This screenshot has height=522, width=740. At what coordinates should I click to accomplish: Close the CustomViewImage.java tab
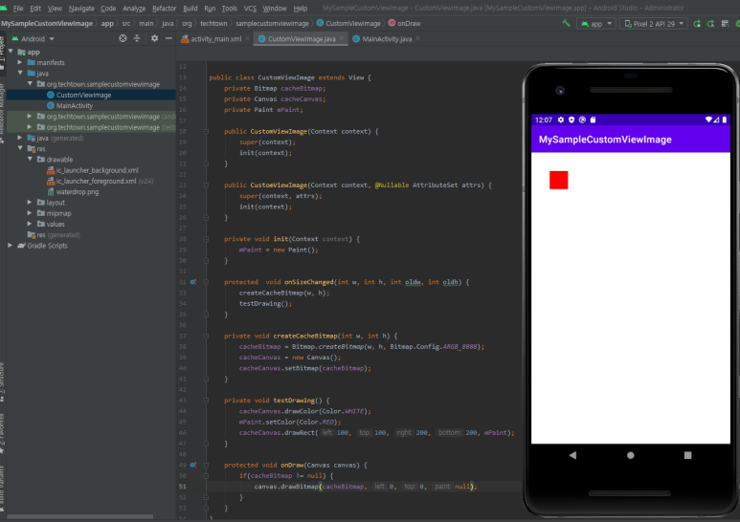(x=342, y=38)
